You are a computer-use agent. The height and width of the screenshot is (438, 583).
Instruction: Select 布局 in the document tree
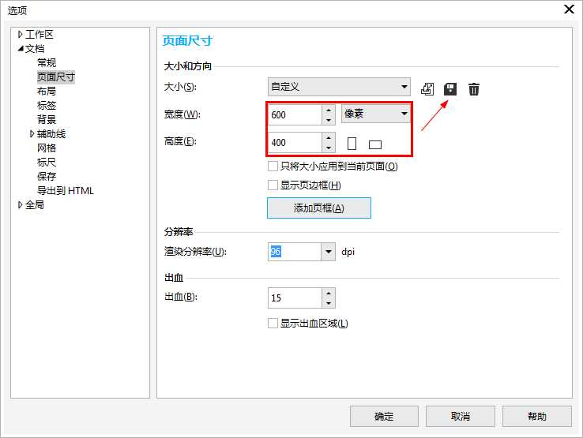click(47, 92)
